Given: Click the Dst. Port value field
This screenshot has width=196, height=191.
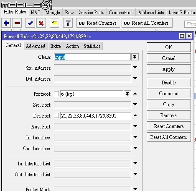Looking at the screenshot, I should (96, 115).
